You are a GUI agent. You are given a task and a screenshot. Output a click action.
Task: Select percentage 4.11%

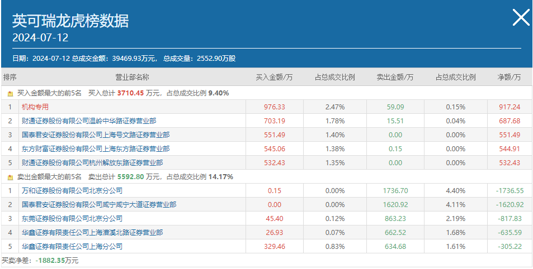click(x=455, y=205)
